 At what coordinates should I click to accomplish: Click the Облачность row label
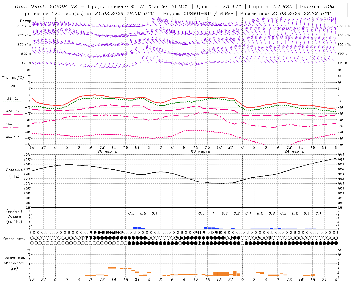[x=14, y=239]
